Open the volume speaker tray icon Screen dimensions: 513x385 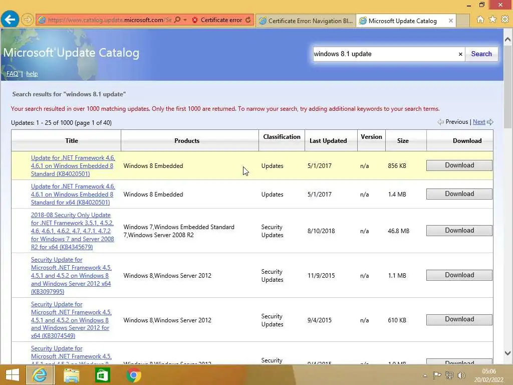point(461,375)
